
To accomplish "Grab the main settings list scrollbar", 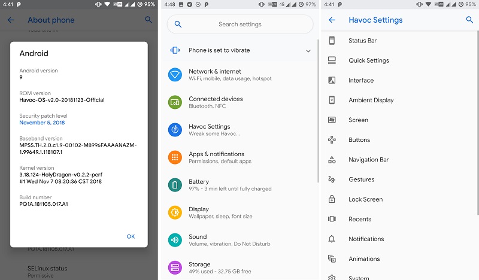I will [x=318, y=111].
